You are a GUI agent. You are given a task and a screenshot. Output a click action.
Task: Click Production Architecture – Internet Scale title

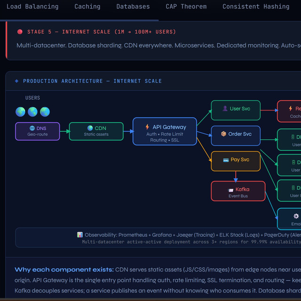[92, 81]
